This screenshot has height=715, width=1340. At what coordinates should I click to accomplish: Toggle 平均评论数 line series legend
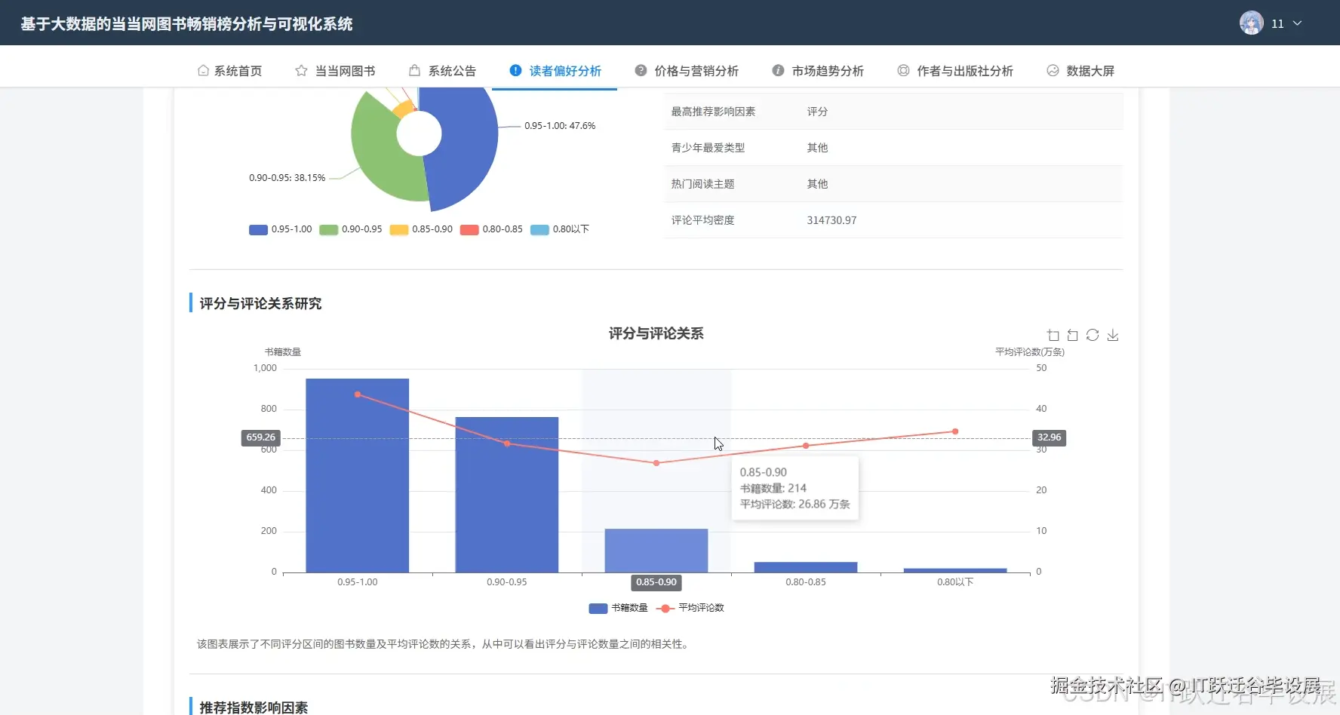(x=690, y=608)
